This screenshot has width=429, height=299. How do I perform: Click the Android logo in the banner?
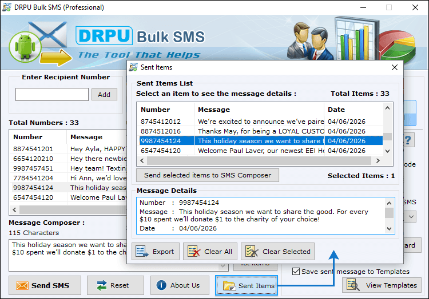25,47
